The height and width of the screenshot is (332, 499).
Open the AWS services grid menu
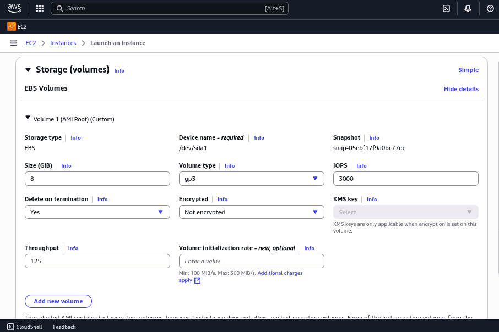40,9
